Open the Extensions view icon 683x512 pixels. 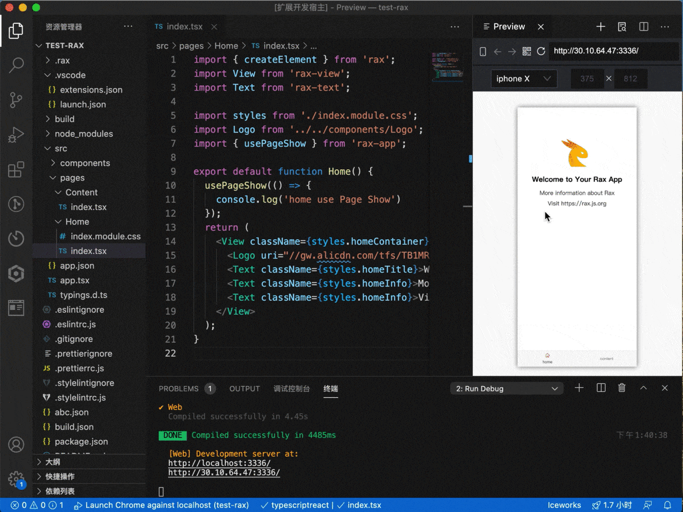(16, 169)
